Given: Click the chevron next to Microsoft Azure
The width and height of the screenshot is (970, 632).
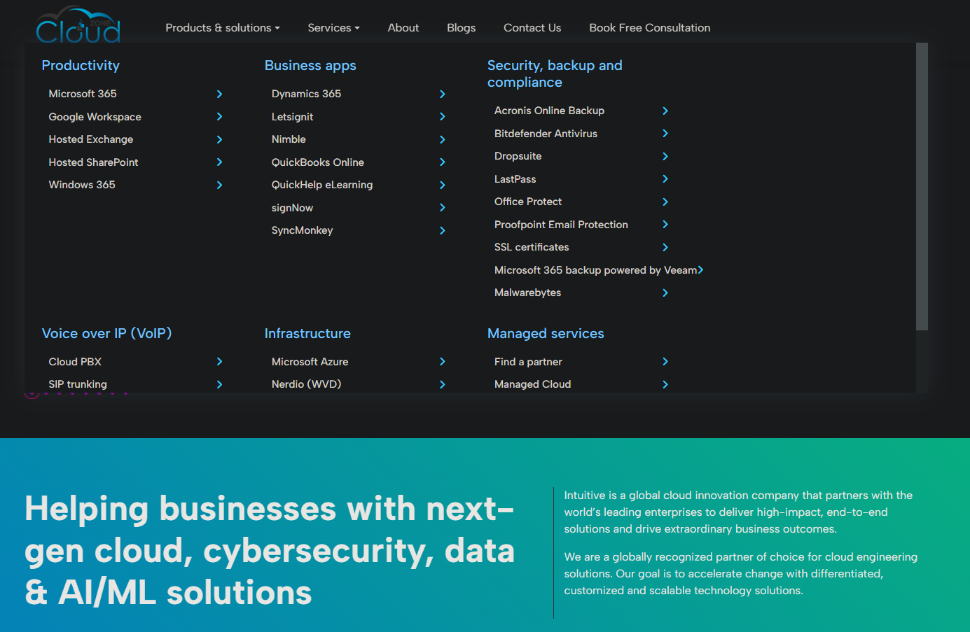Looking at the screenshot, I should click(442, 362).
